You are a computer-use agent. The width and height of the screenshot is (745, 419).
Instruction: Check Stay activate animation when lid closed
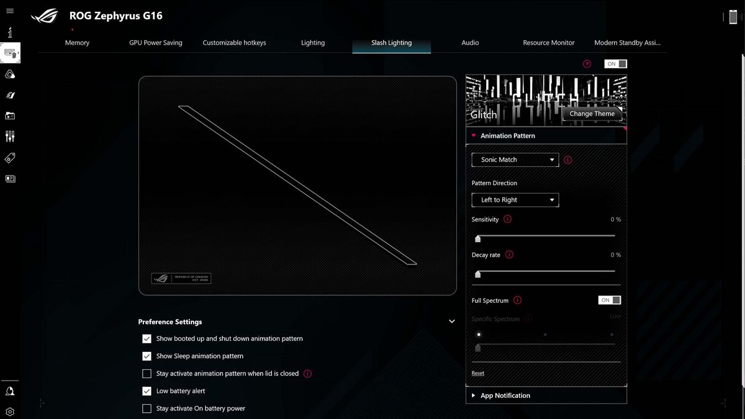[x=147, y=374]
